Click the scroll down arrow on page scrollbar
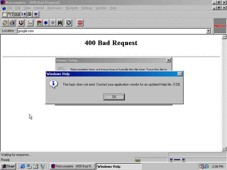 coord(224,149)
